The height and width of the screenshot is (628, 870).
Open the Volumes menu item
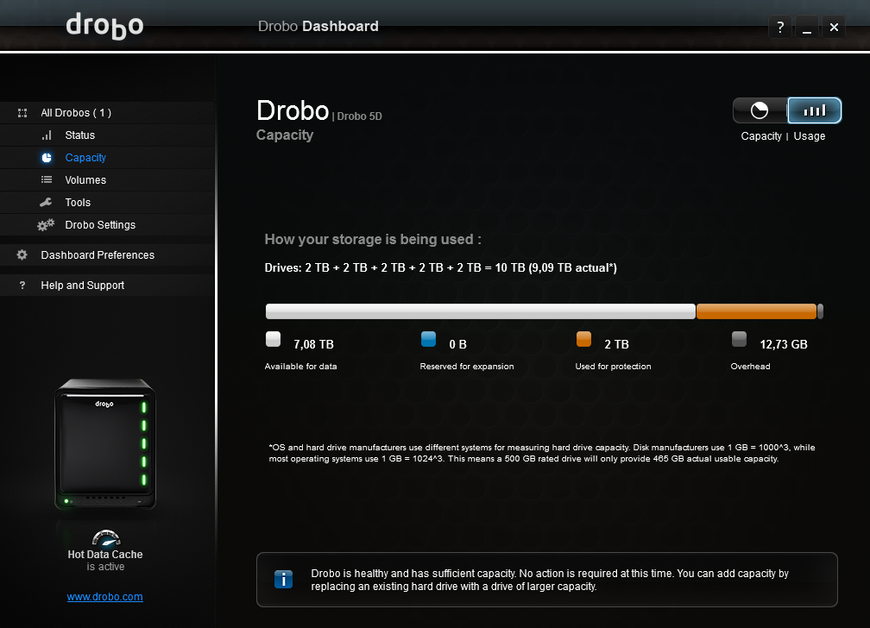coord(85,180)
